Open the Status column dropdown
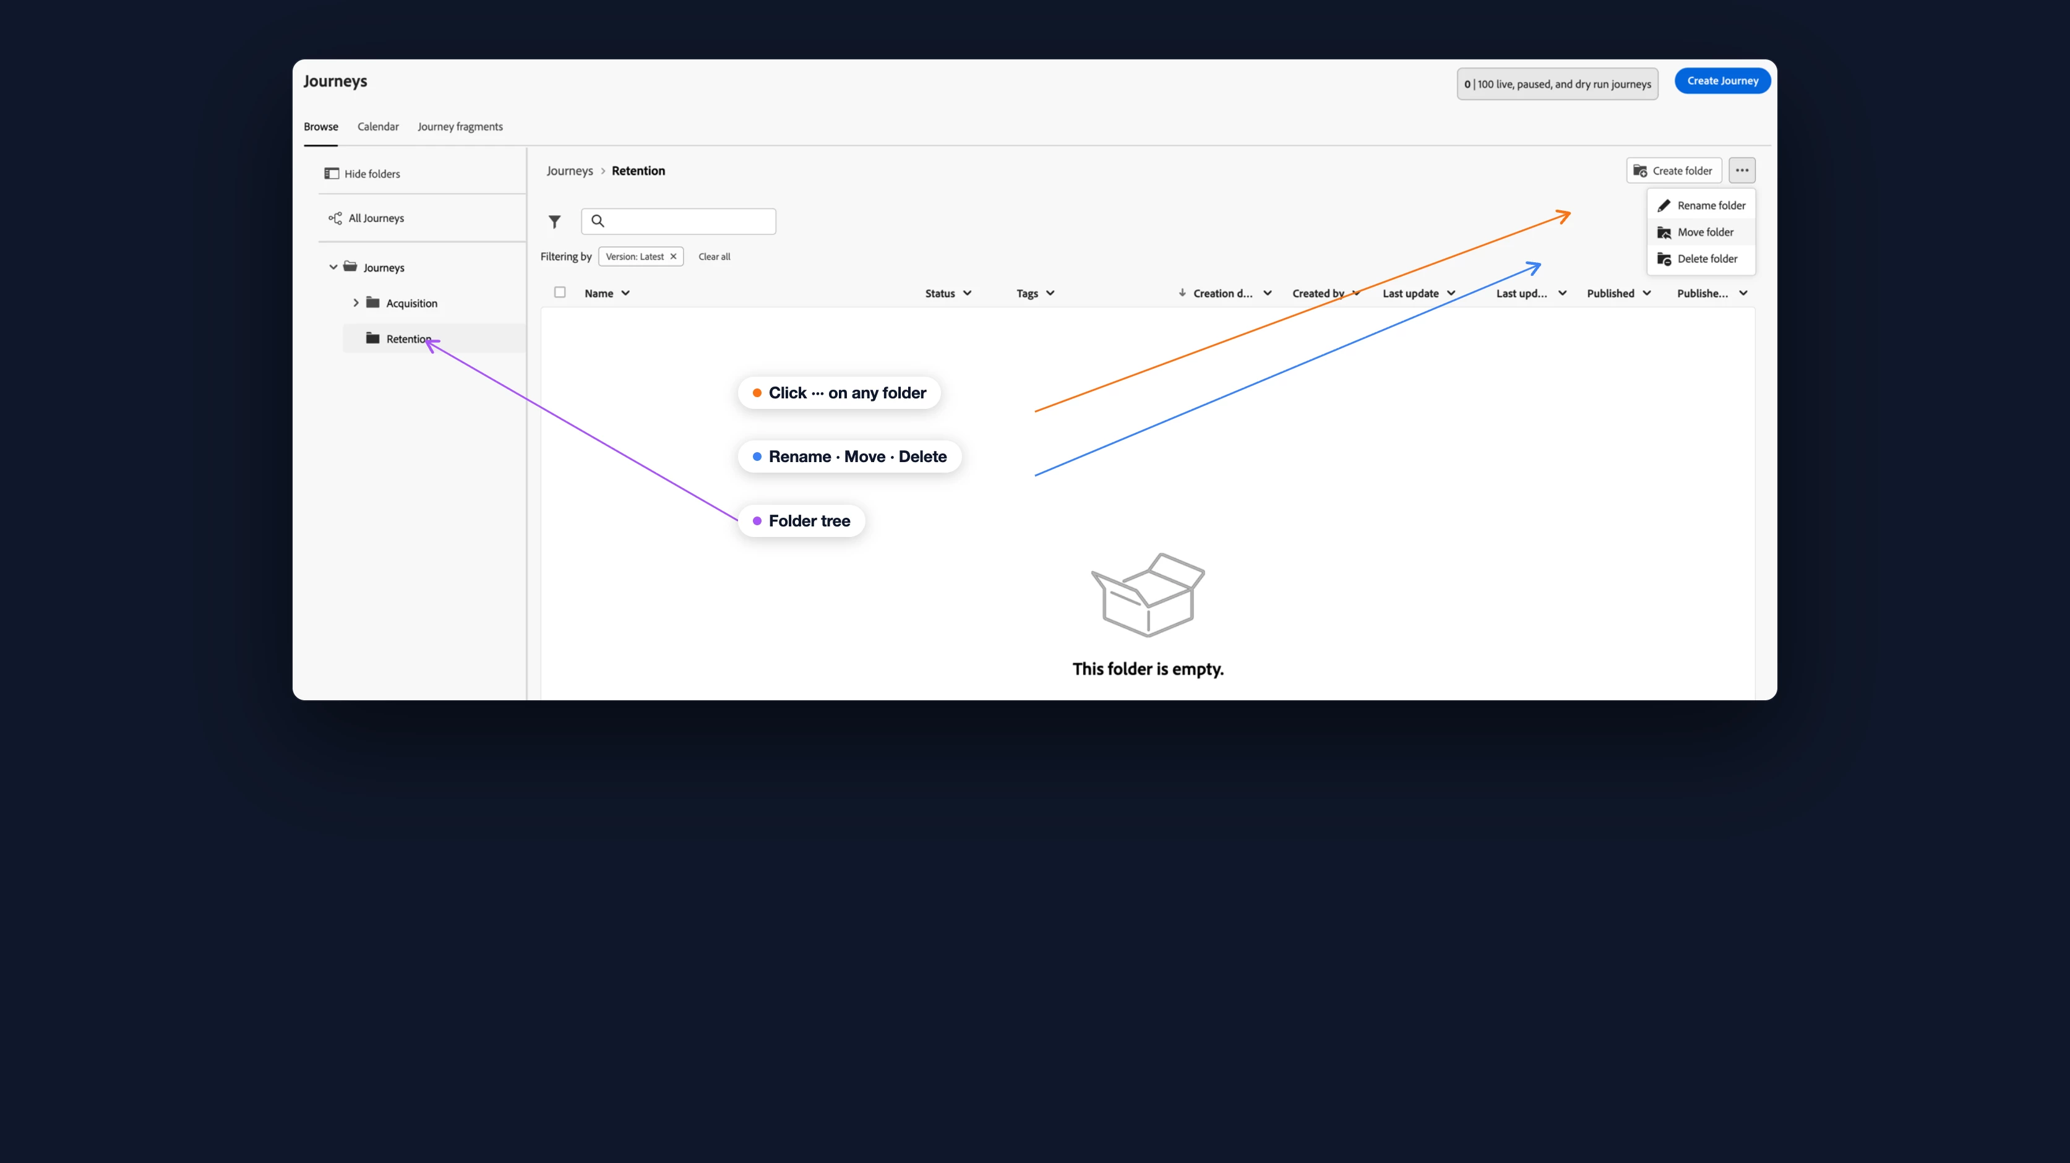 (x=967, y=293)
